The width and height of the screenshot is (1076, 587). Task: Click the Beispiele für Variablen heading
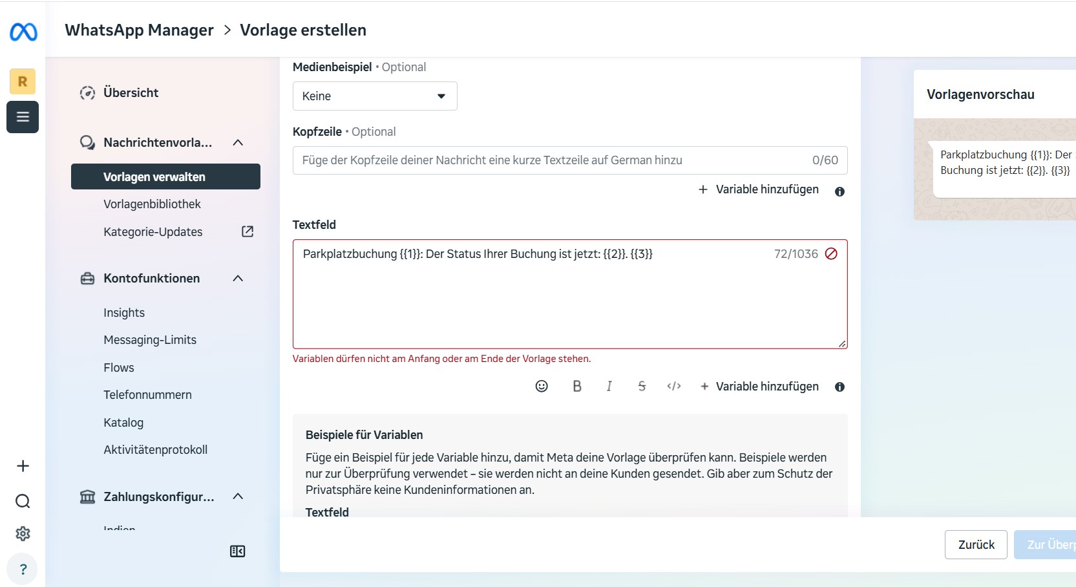click(x=364, y=435)
